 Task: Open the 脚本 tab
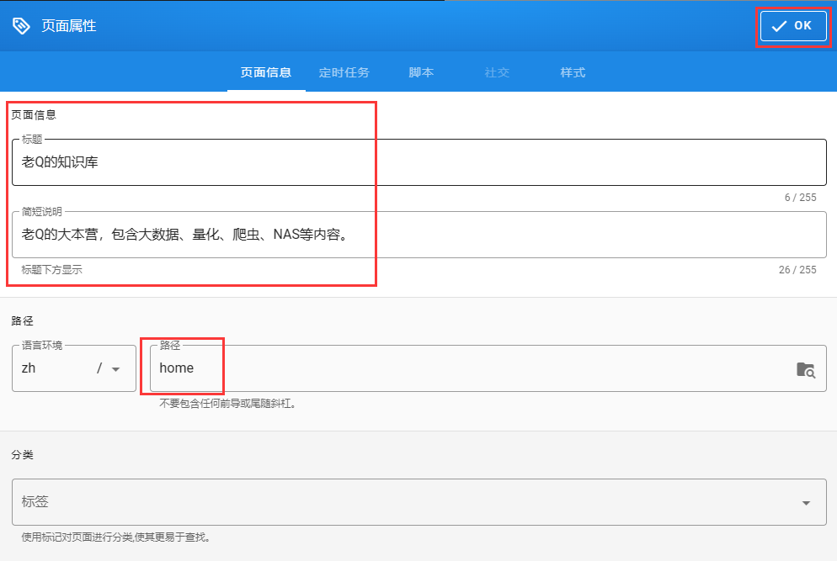(421, 72)
